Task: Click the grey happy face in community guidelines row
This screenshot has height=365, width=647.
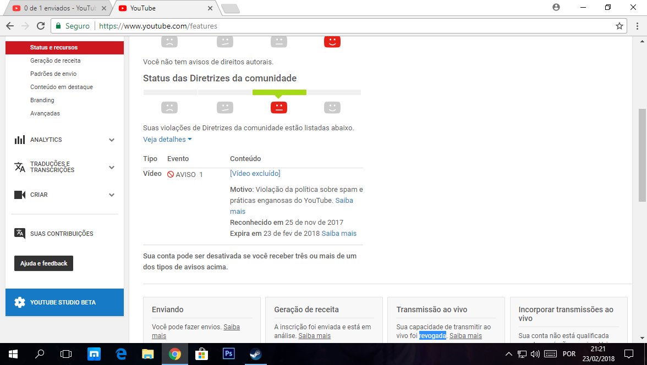Action: coord(332,107)
